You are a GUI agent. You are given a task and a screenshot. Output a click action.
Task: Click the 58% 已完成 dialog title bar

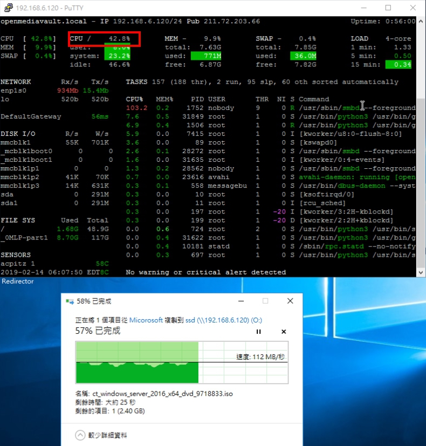click(x=162, y=301)
